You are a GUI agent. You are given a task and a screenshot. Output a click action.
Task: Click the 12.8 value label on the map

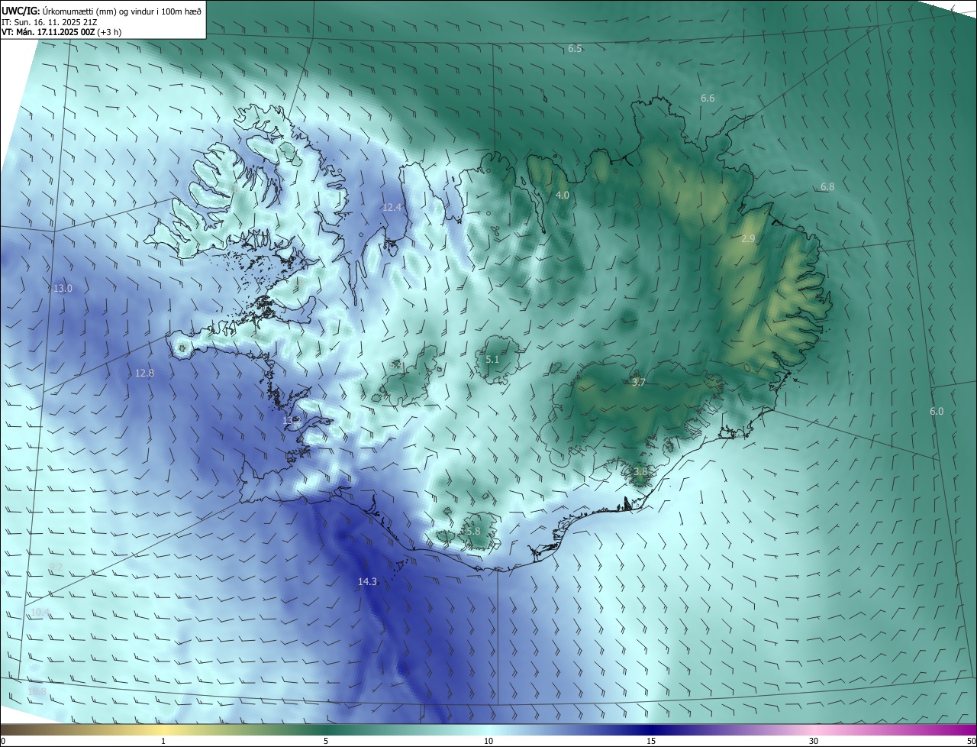tap(144, 373)
